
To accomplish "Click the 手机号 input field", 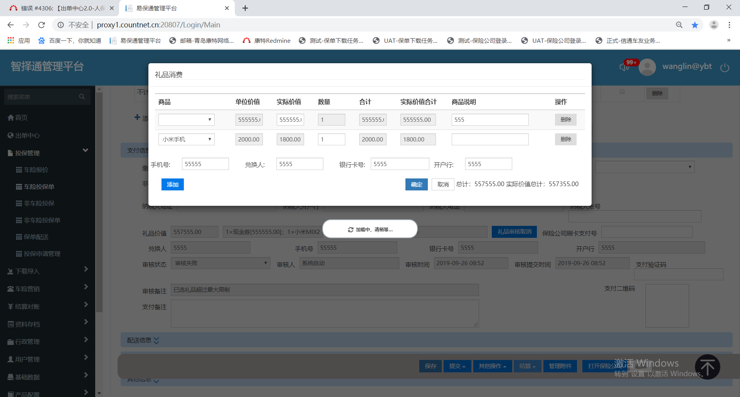I will [205, 164].
